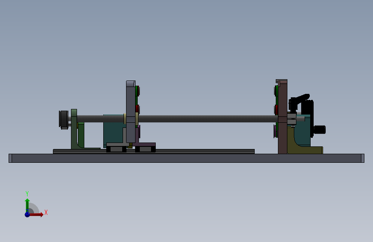Image resolution: width=373 pixels, height=242 pixels.
Task: Select the red part on the gray plate
Action: click(137, 109)
